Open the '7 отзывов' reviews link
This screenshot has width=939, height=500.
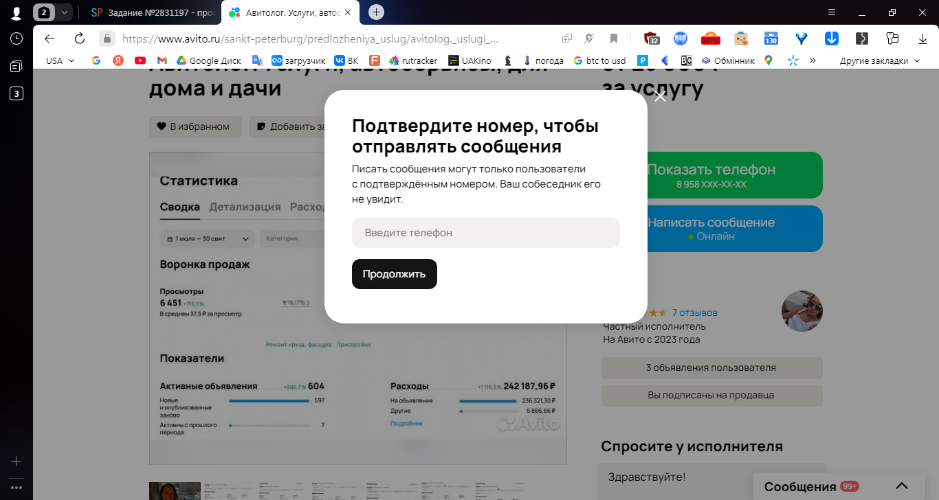coord(695,312)
